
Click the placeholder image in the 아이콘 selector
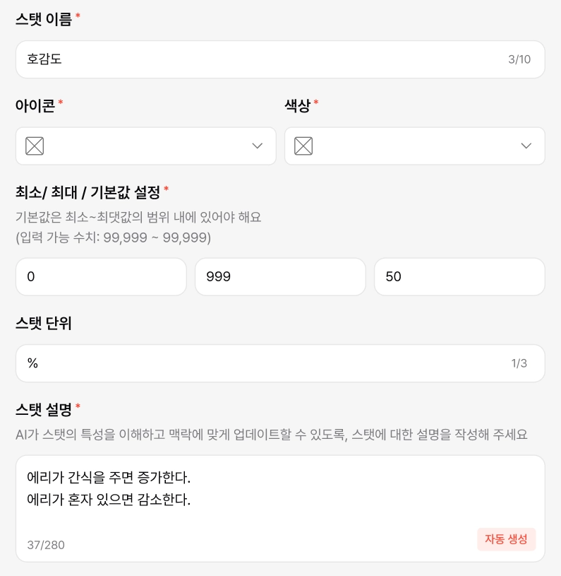[x=35, y=146]
